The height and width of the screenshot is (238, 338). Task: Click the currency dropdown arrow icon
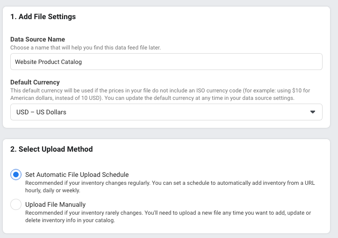click(x=313, y=112)
